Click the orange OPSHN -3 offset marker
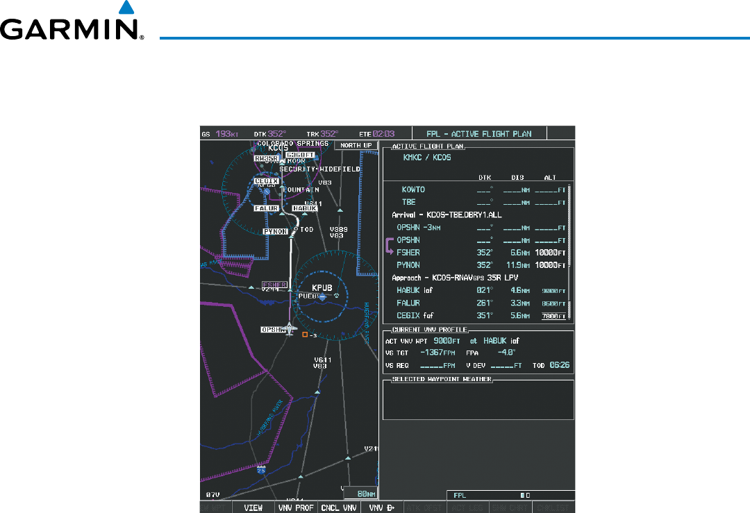The height and width of the screenshot is (513, 750). click(x=305, y=335)
